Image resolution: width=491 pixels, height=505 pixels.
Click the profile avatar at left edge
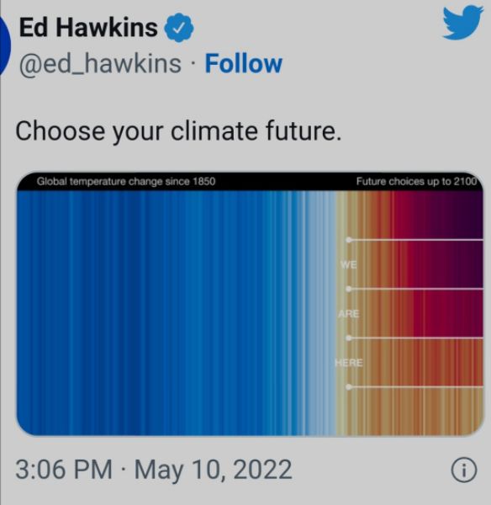5,45
